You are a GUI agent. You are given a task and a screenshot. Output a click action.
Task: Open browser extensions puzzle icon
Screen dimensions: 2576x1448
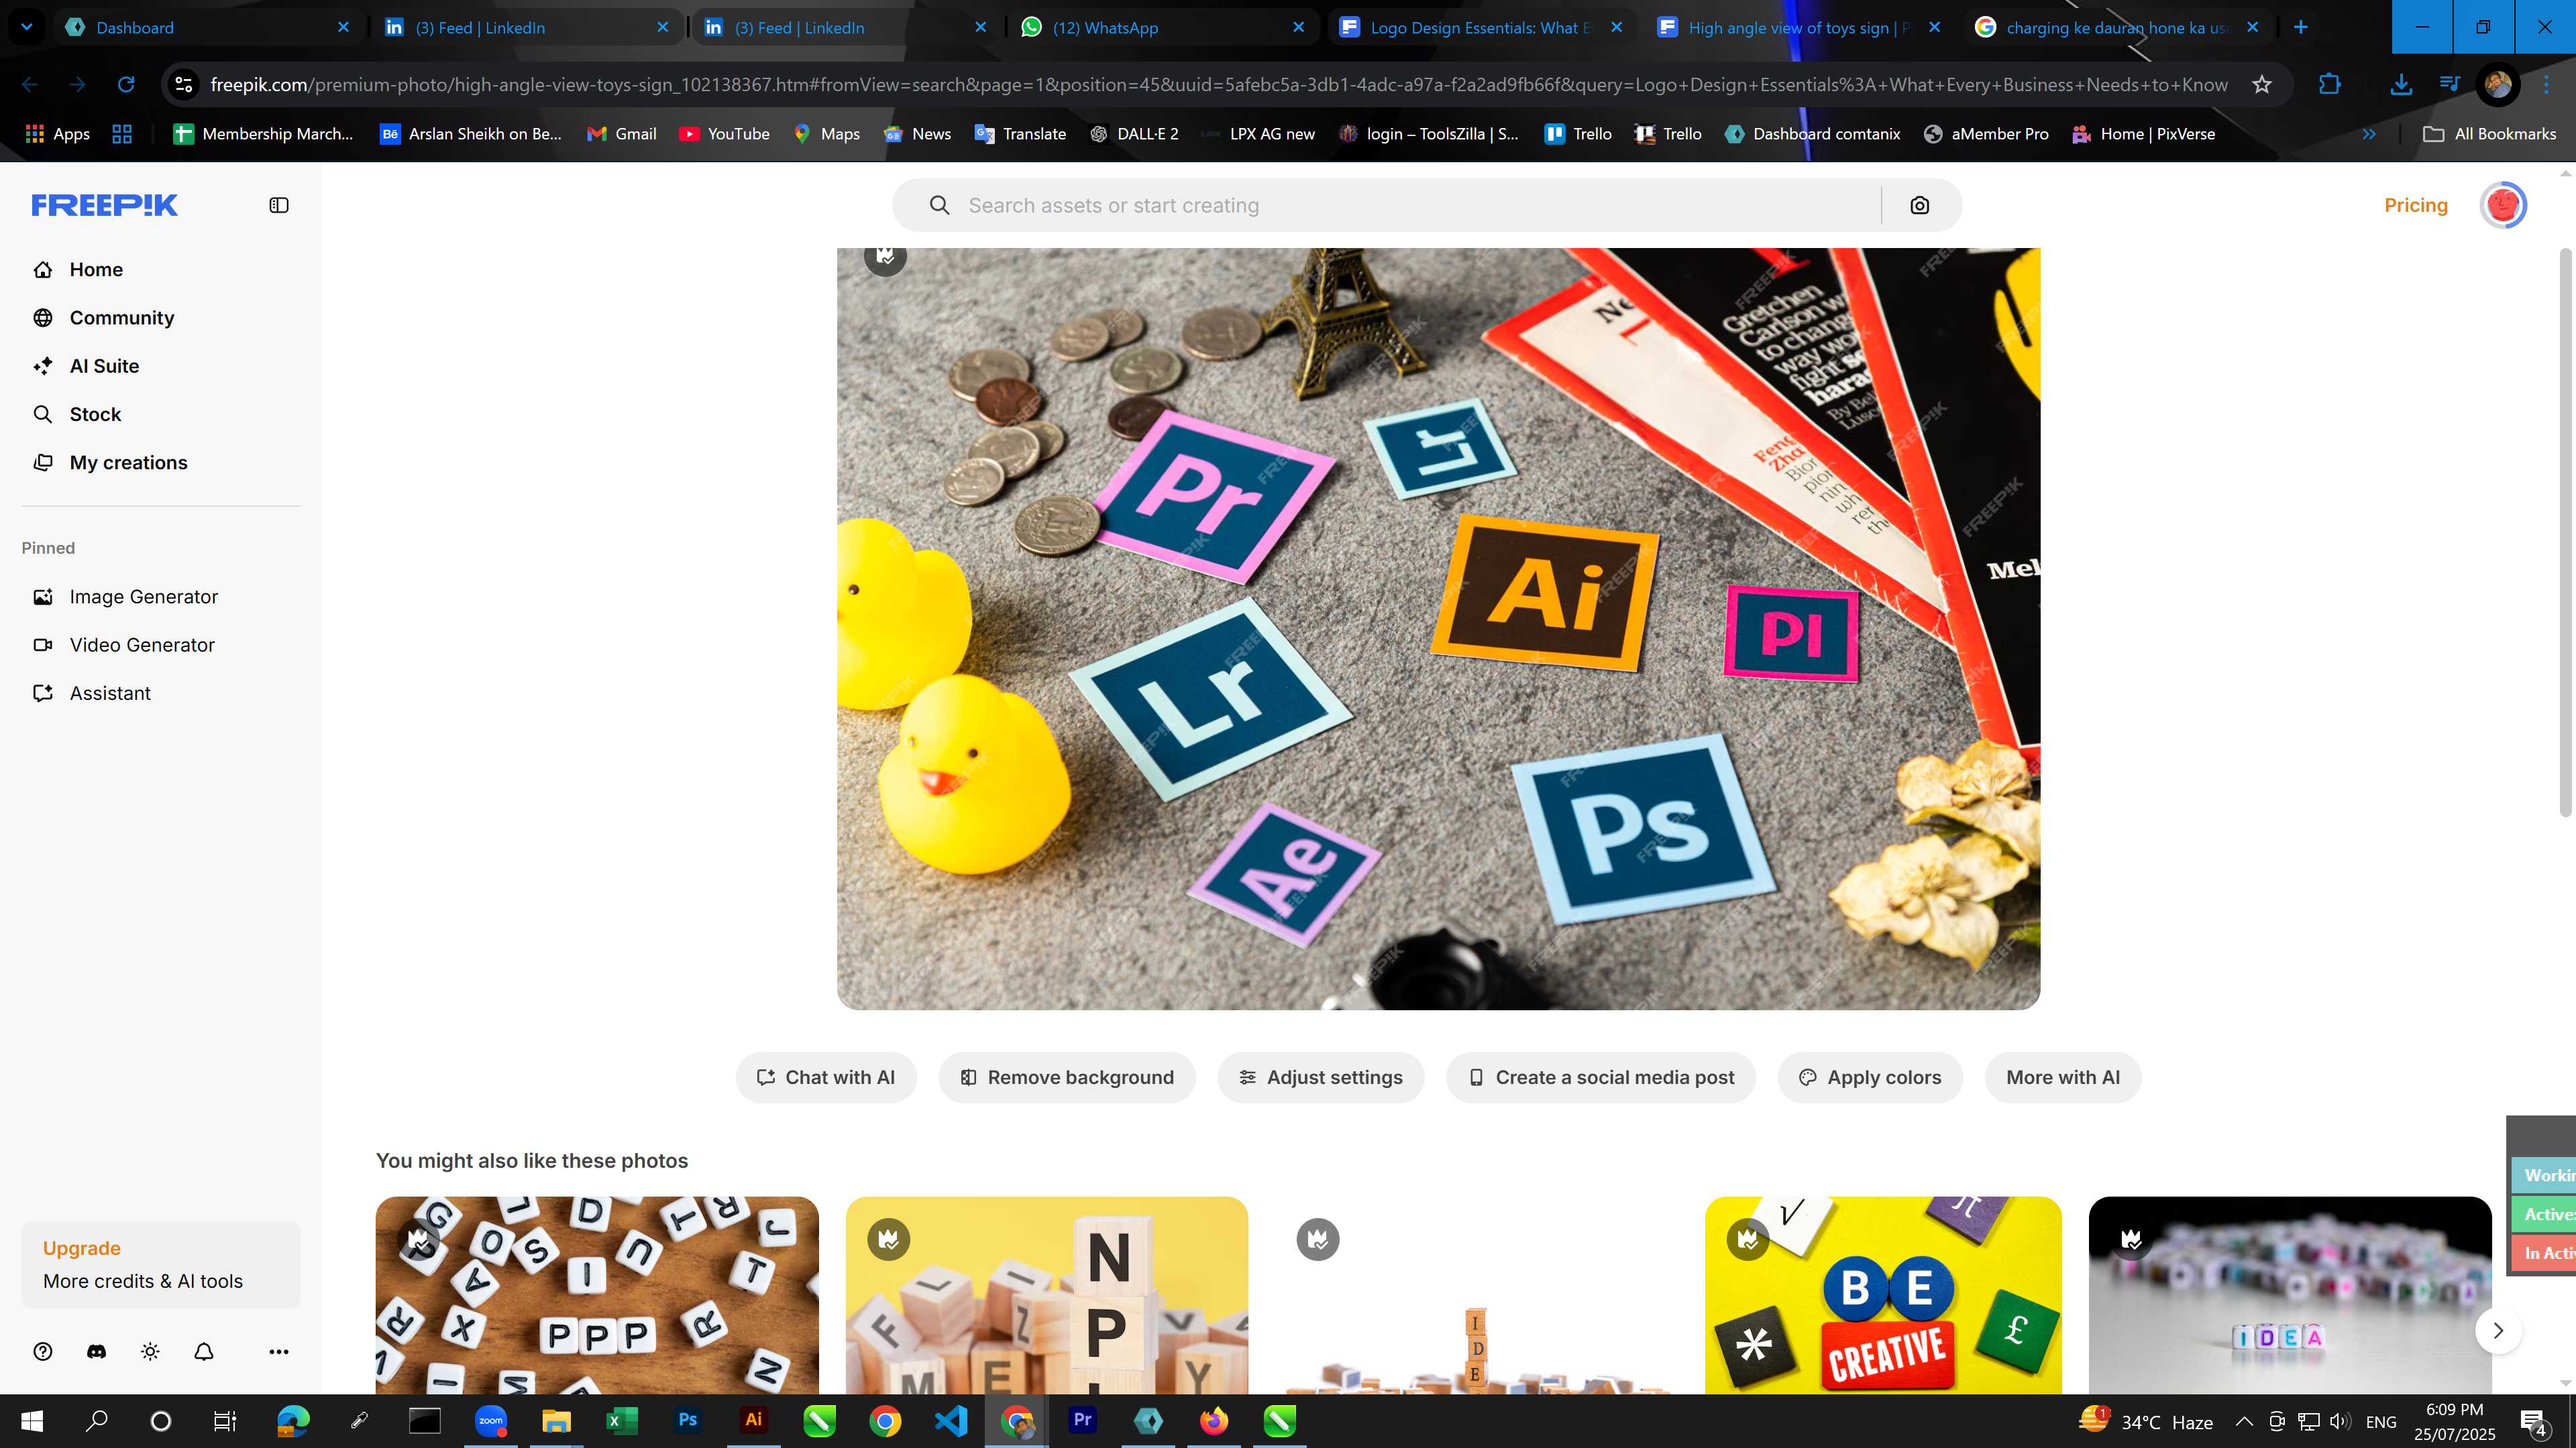(x=2329, y=84)
